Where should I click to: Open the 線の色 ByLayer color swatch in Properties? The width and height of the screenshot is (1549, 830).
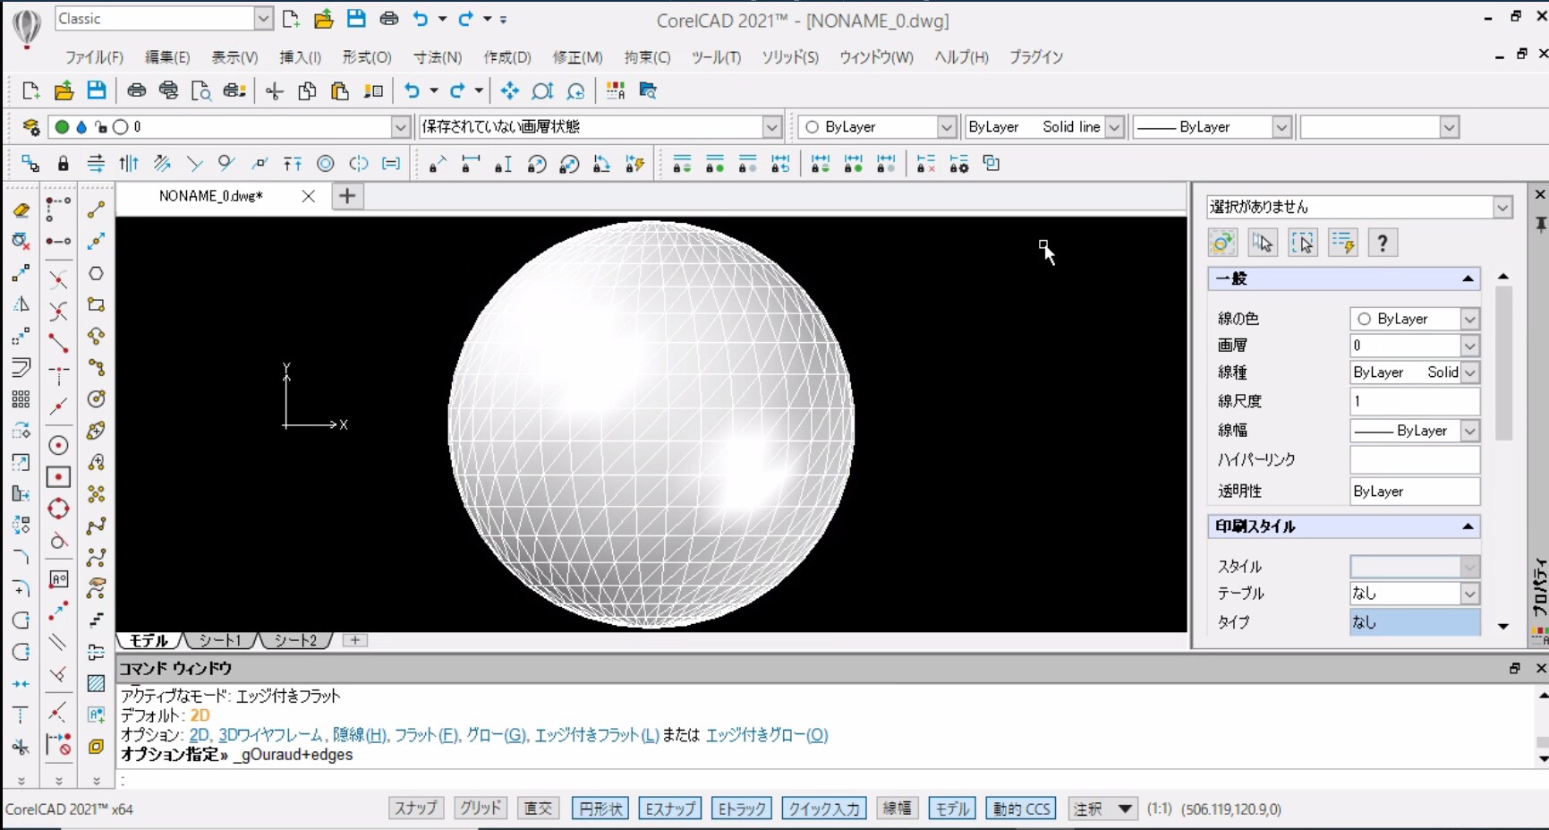click(x=1364, y=319)
